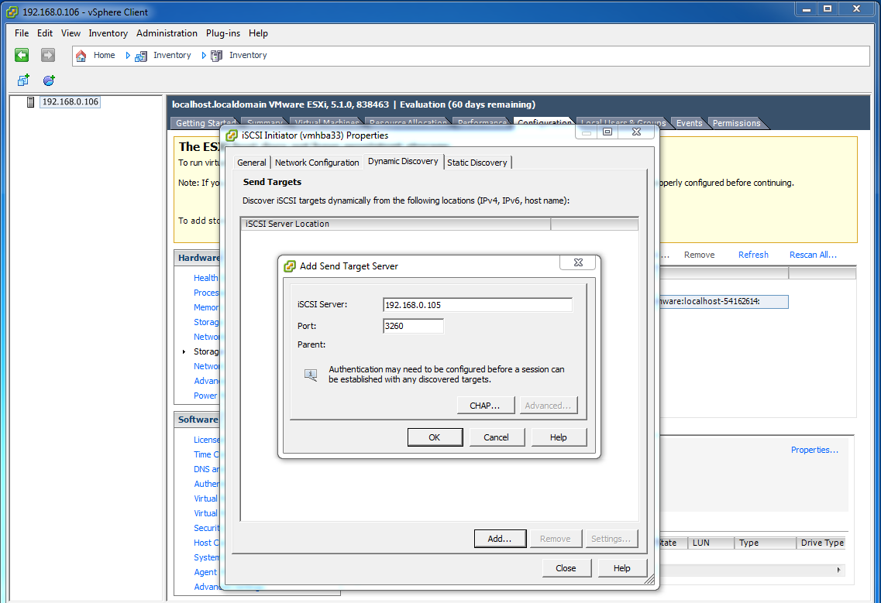The height and width of the screenshot is (603, 881).
Task: Click the new virtual machine toolbar icon
Action: 23,81
